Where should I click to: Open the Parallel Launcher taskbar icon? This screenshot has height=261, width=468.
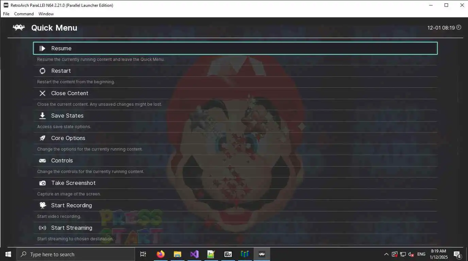[245, 254]
